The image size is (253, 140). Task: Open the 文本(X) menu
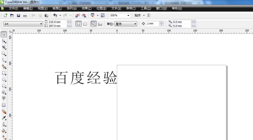point(116,8)
